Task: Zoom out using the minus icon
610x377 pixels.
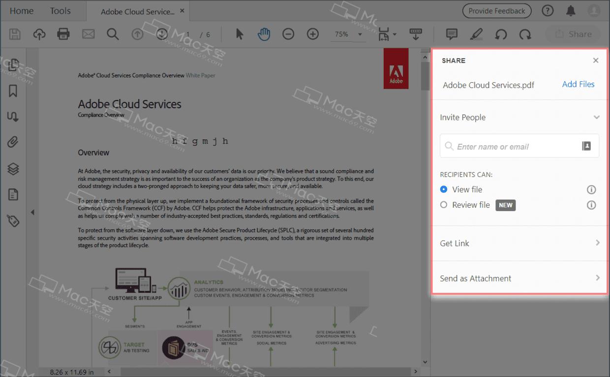Action: click(x=288, y=34)
